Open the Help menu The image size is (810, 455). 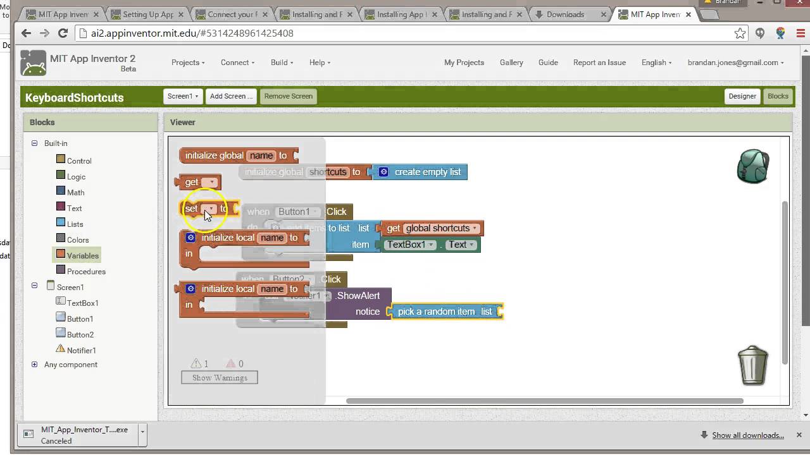click(320, 63)
